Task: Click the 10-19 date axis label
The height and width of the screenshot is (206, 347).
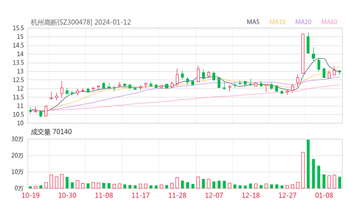Action: click(x=30, y=195)
